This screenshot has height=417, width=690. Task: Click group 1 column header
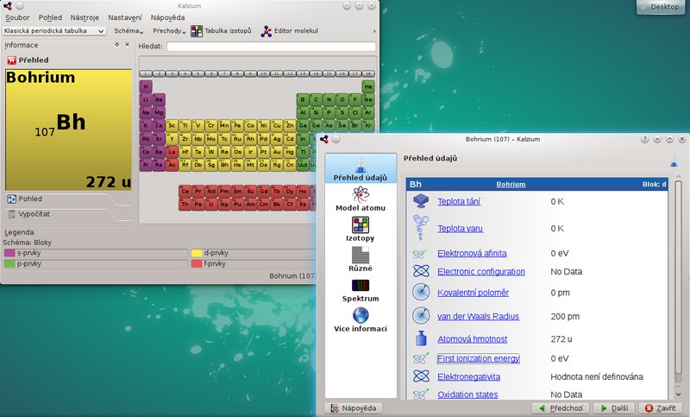pos(146,73)
